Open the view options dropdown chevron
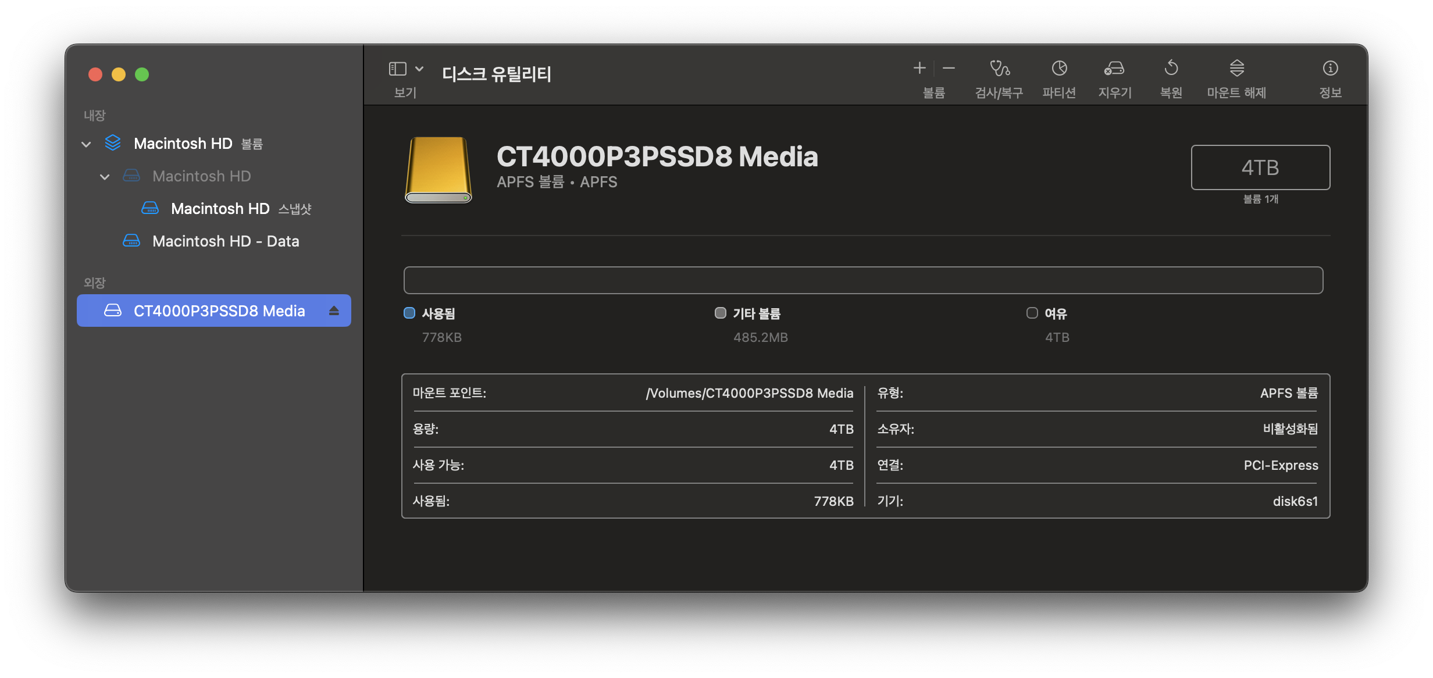 419,69
